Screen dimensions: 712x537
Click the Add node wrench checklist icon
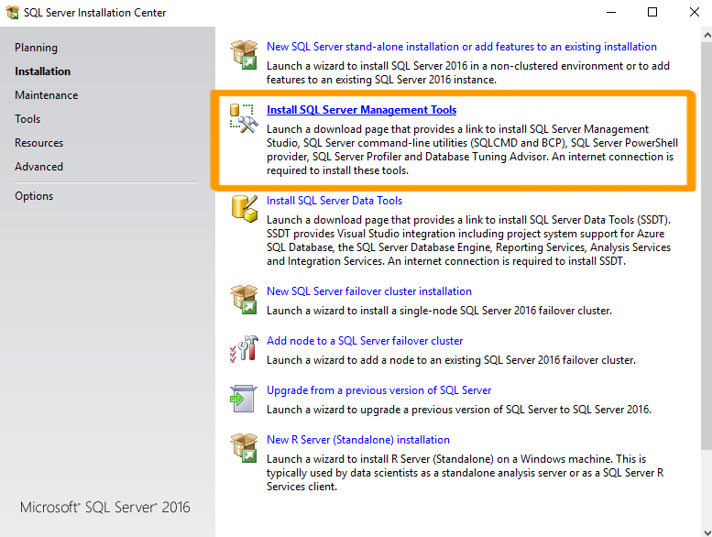point(244,348)
